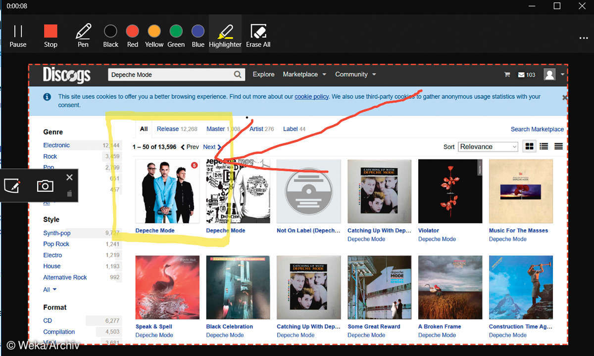Image resolution: width=594 pixels, height=356 pixels.
Task: Switch to the Artist tab
Action: [261, 129]
